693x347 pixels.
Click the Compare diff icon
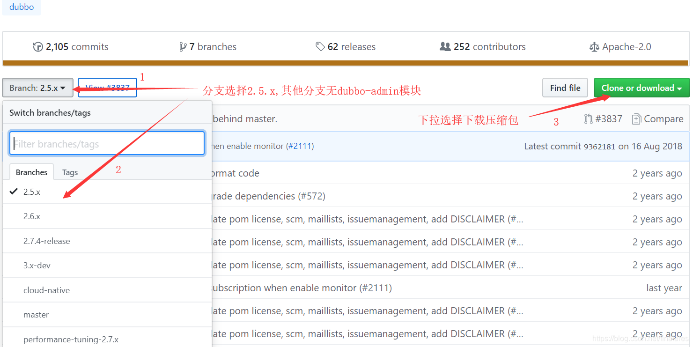click(636, 119)
